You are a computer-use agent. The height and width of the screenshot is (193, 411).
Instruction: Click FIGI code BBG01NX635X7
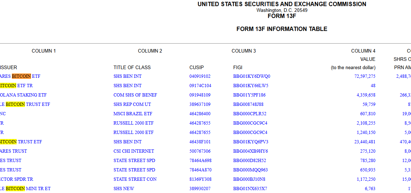pyautogui.click(x=251, y=189)
